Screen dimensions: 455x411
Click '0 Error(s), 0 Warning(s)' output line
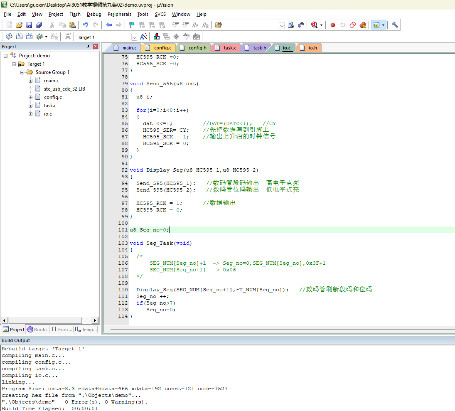click(x=75, y=402)
